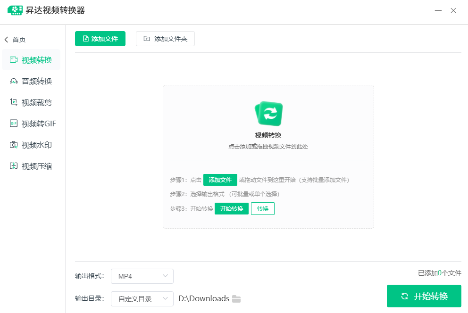Click the 添加文件夹 button
468x313 pixels.
(x=165, y=39)
